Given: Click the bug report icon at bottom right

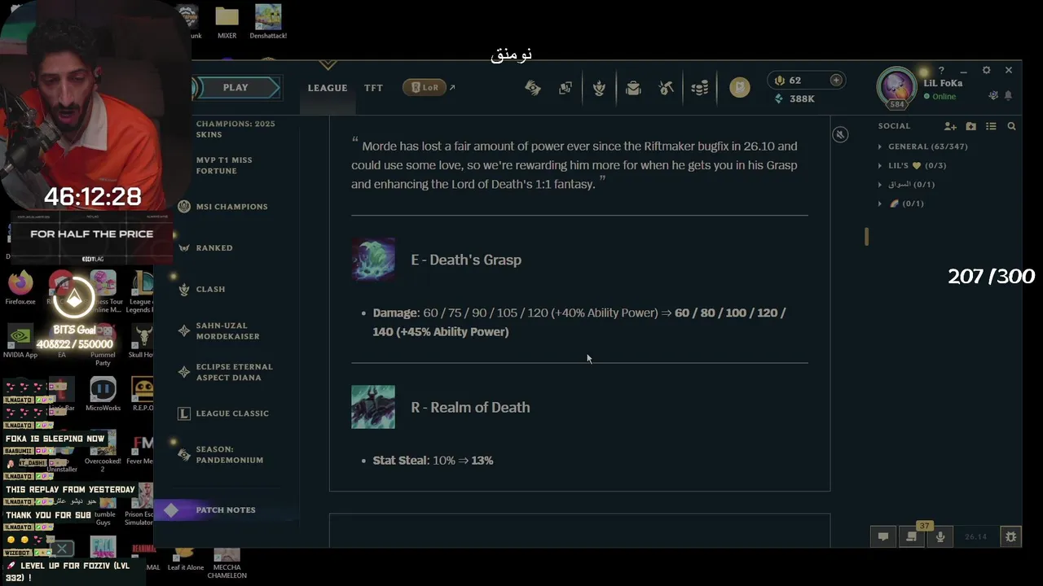Looking at the screenshot, I should (1011, 537).
